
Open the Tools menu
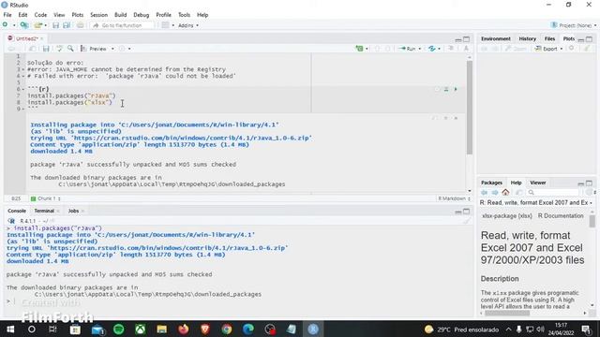tap(184, 15)
